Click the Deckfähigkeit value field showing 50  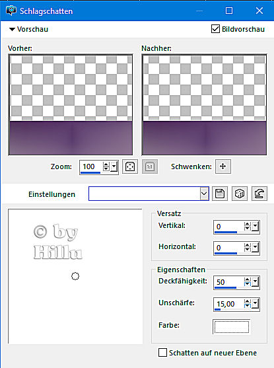pos(228,282)
